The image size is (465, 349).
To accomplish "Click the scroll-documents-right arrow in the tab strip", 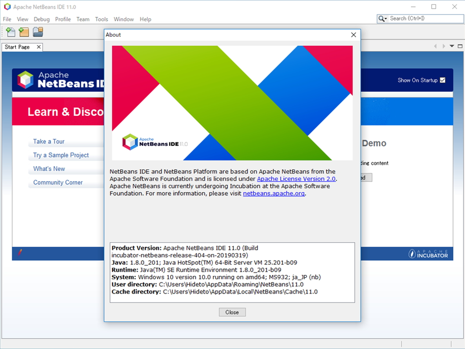I will (x=443, y=46).
